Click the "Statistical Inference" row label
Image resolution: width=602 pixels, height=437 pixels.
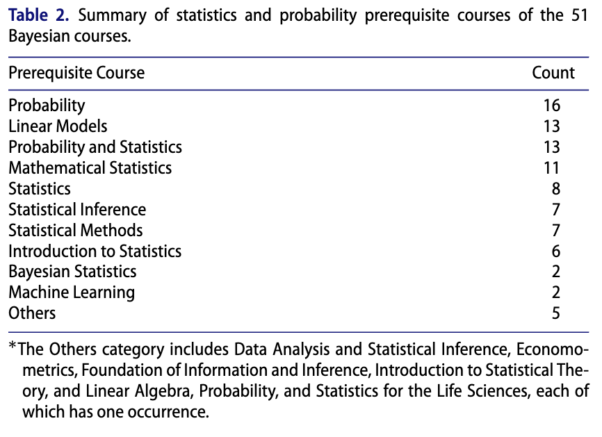click(77, 210)
